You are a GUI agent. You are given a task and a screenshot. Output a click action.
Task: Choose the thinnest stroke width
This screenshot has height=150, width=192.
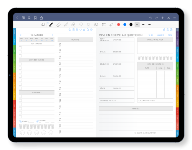coord(137,24)
